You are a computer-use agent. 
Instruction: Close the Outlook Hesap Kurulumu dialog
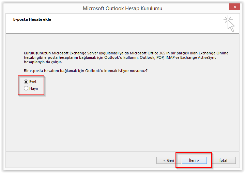point(234,7)
